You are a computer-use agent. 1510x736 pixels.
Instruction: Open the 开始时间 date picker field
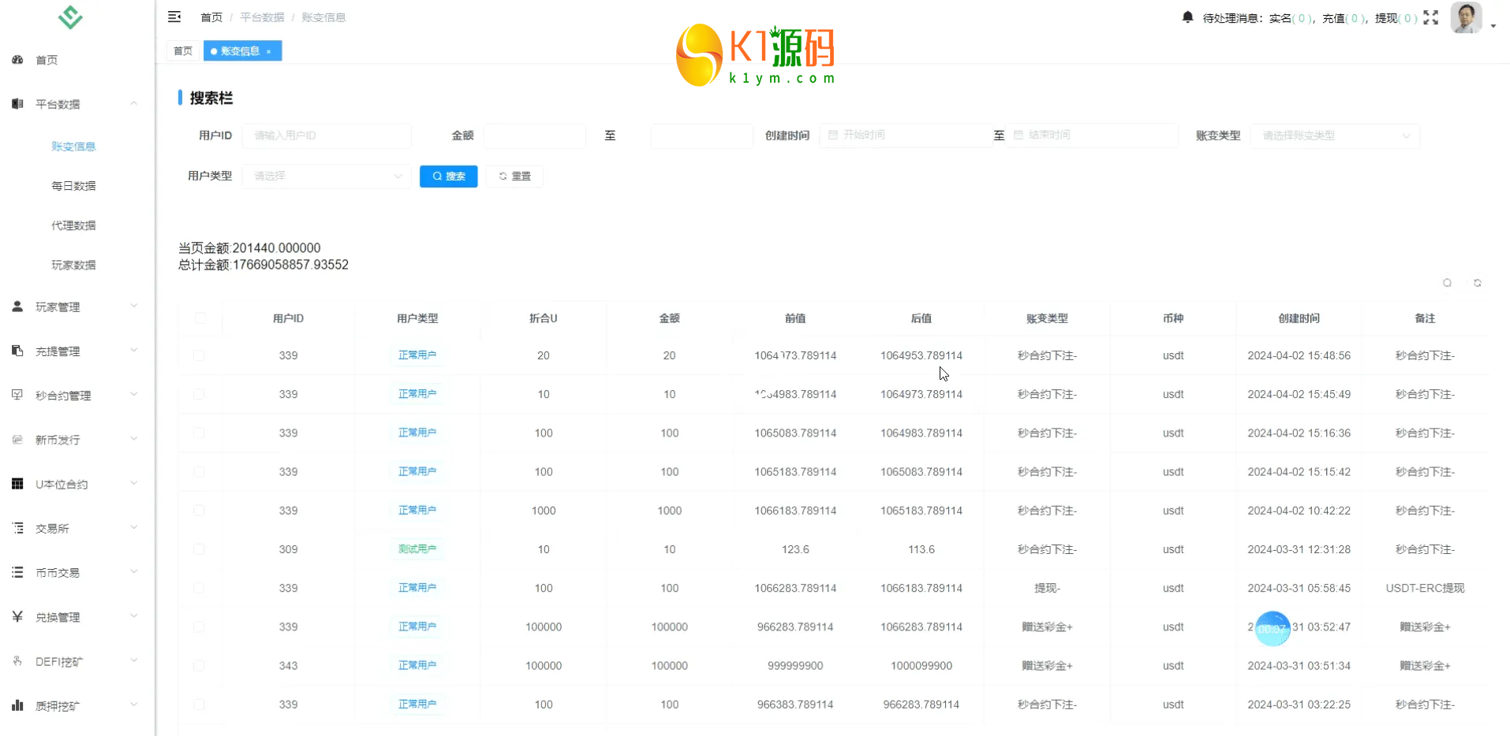coord(906,136)
